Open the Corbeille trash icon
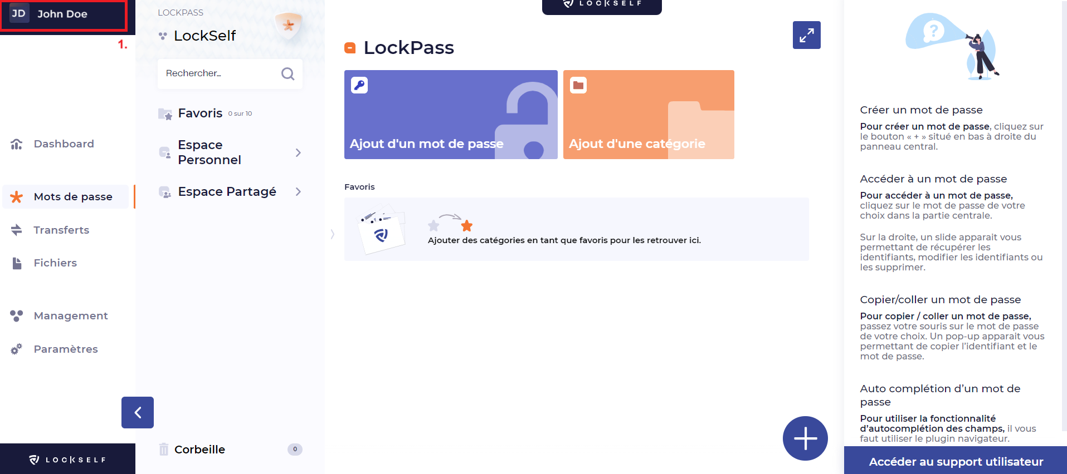This screenshot has height=474, width=1067. [164, 449]
